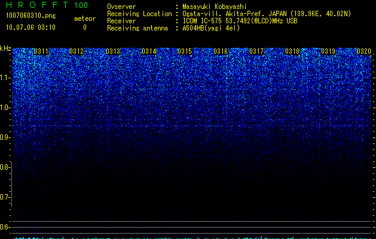Click the meteor count value 0
376x239 pixels.
click(x=85, y=27)
